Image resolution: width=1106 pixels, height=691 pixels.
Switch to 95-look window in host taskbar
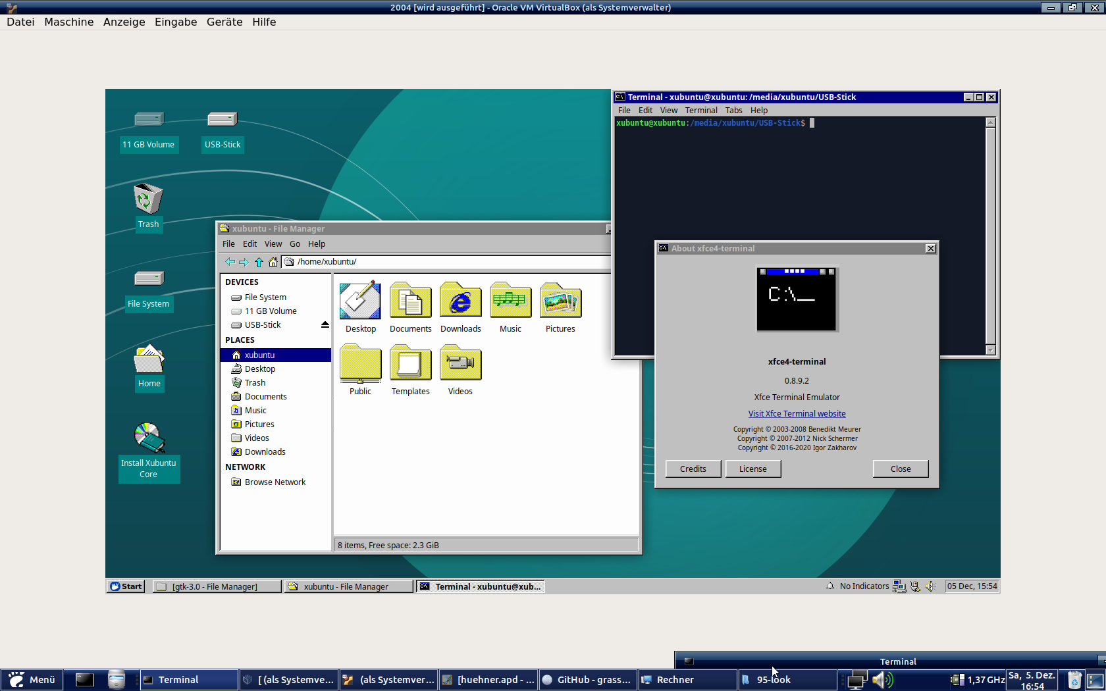point(787,680)
